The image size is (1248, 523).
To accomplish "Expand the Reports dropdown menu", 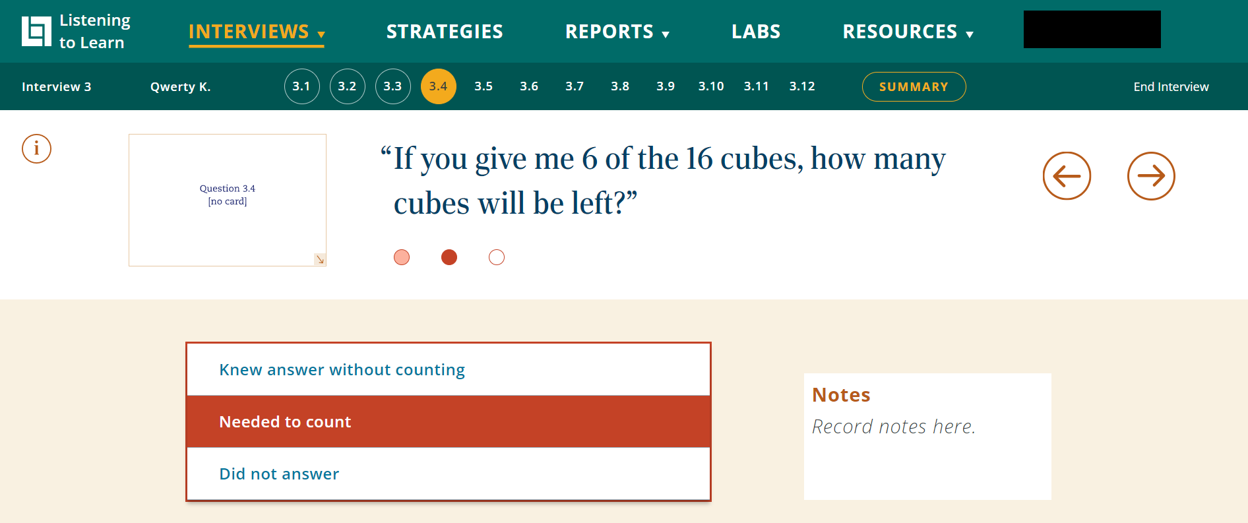I will coord(617,32).
